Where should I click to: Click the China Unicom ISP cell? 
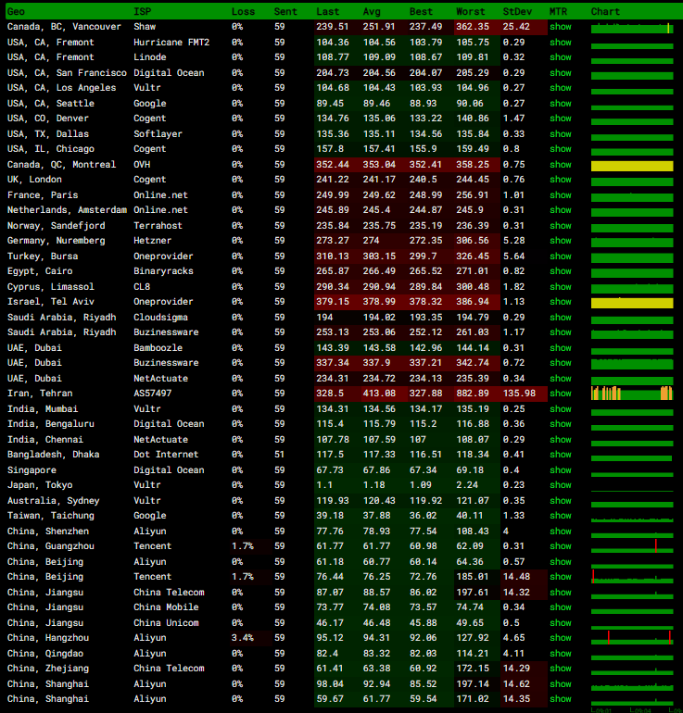click(166, 623)
